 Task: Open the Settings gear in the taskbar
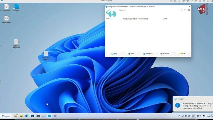tap(55, 116)
